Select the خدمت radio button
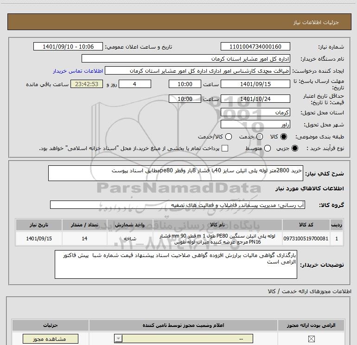 click(260, 137)
